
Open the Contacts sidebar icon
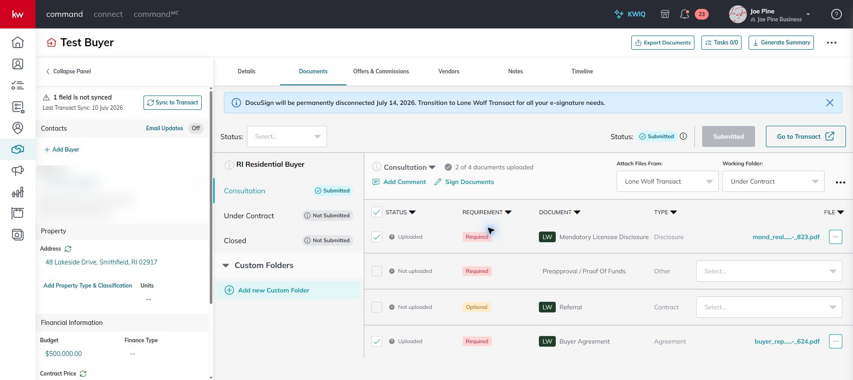pyautogui.click(x=18, y=64)
